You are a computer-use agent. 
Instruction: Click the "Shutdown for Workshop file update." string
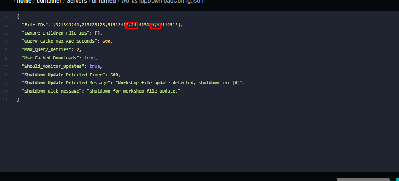click(x=133, y=91)
